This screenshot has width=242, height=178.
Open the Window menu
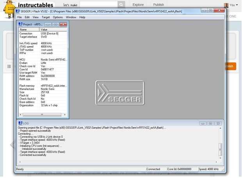point(71,17)
